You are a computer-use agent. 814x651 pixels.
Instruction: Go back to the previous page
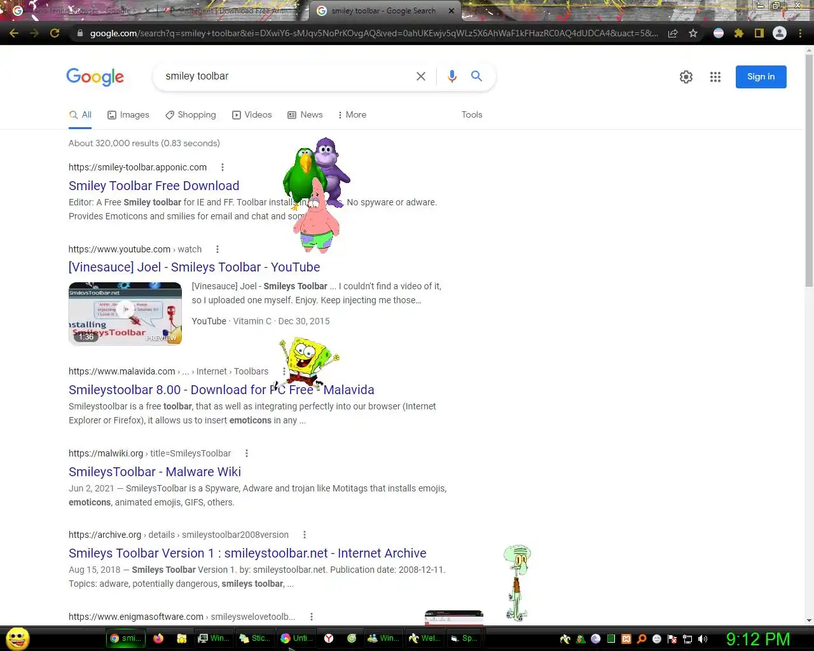[x=14, y=33]
